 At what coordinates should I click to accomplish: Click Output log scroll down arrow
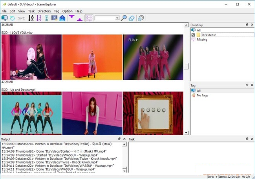[x=124, y=171]
